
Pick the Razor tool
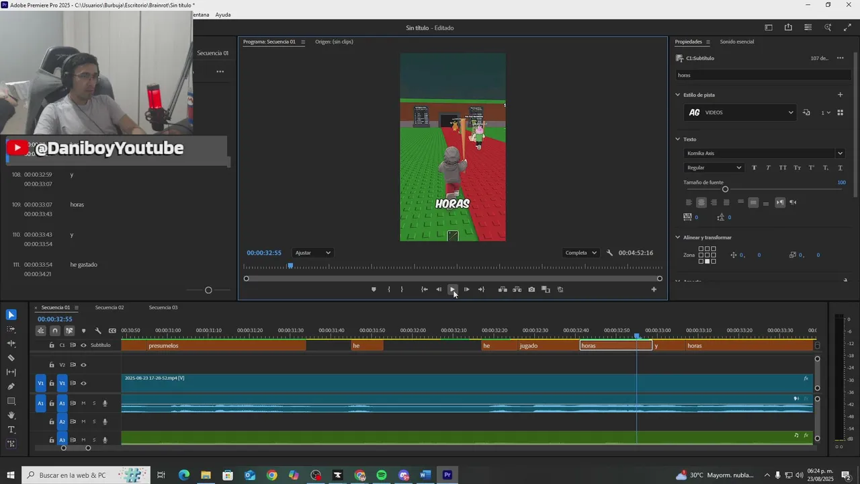[11, 358]
